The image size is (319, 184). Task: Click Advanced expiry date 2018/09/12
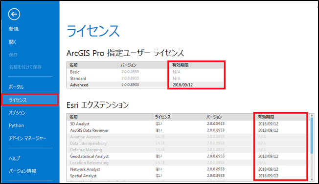point(182,85)
